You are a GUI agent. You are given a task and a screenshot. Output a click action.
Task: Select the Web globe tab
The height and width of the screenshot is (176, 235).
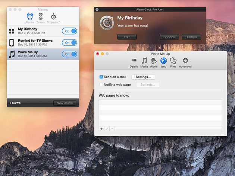[x=163, y=63]
